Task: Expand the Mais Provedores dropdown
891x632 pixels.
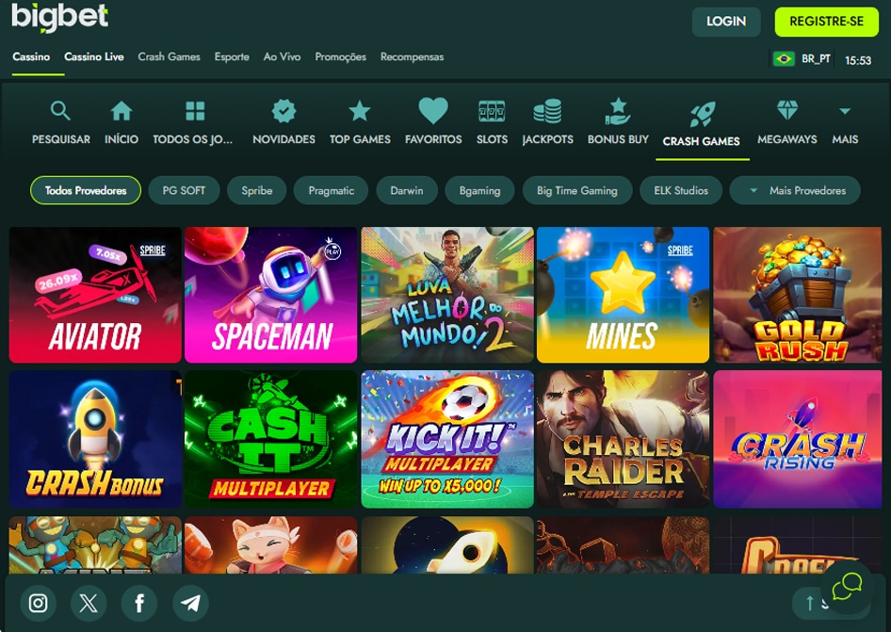Action: (x=794, y=190)
